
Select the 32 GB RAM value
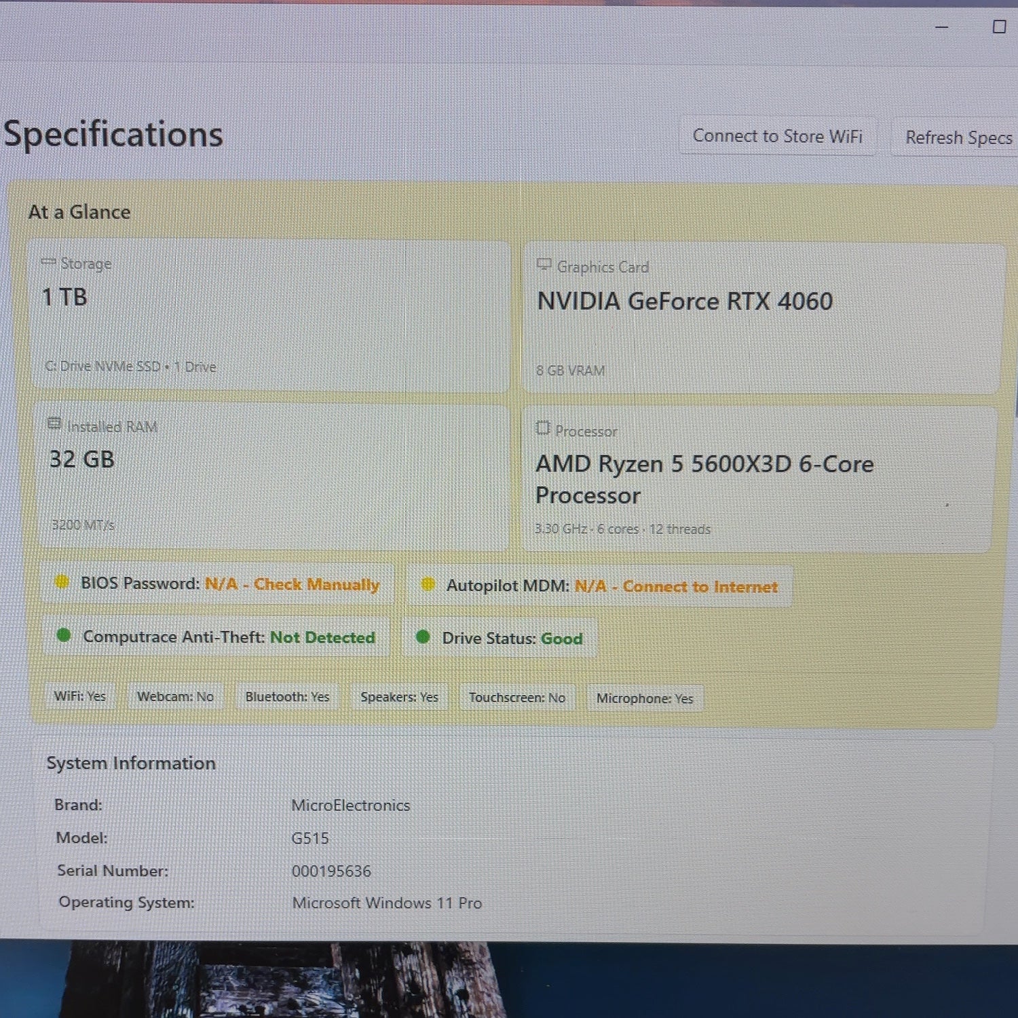[81, 459]
